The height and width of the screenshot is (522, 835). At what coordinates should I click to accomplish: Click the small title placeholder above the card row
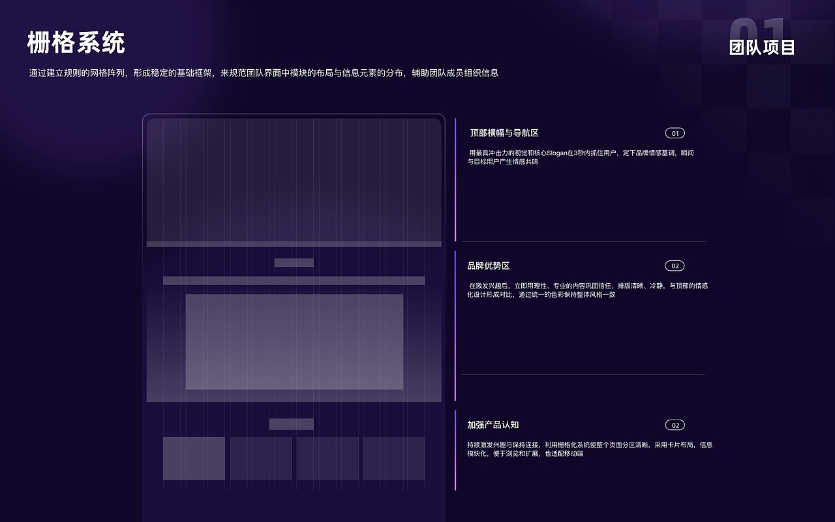[x=291, y=424]
